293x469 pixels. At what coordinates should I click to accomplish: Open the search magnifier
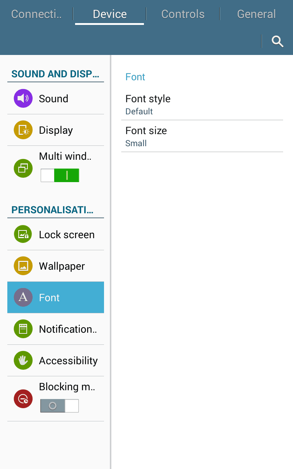point(277,41)
